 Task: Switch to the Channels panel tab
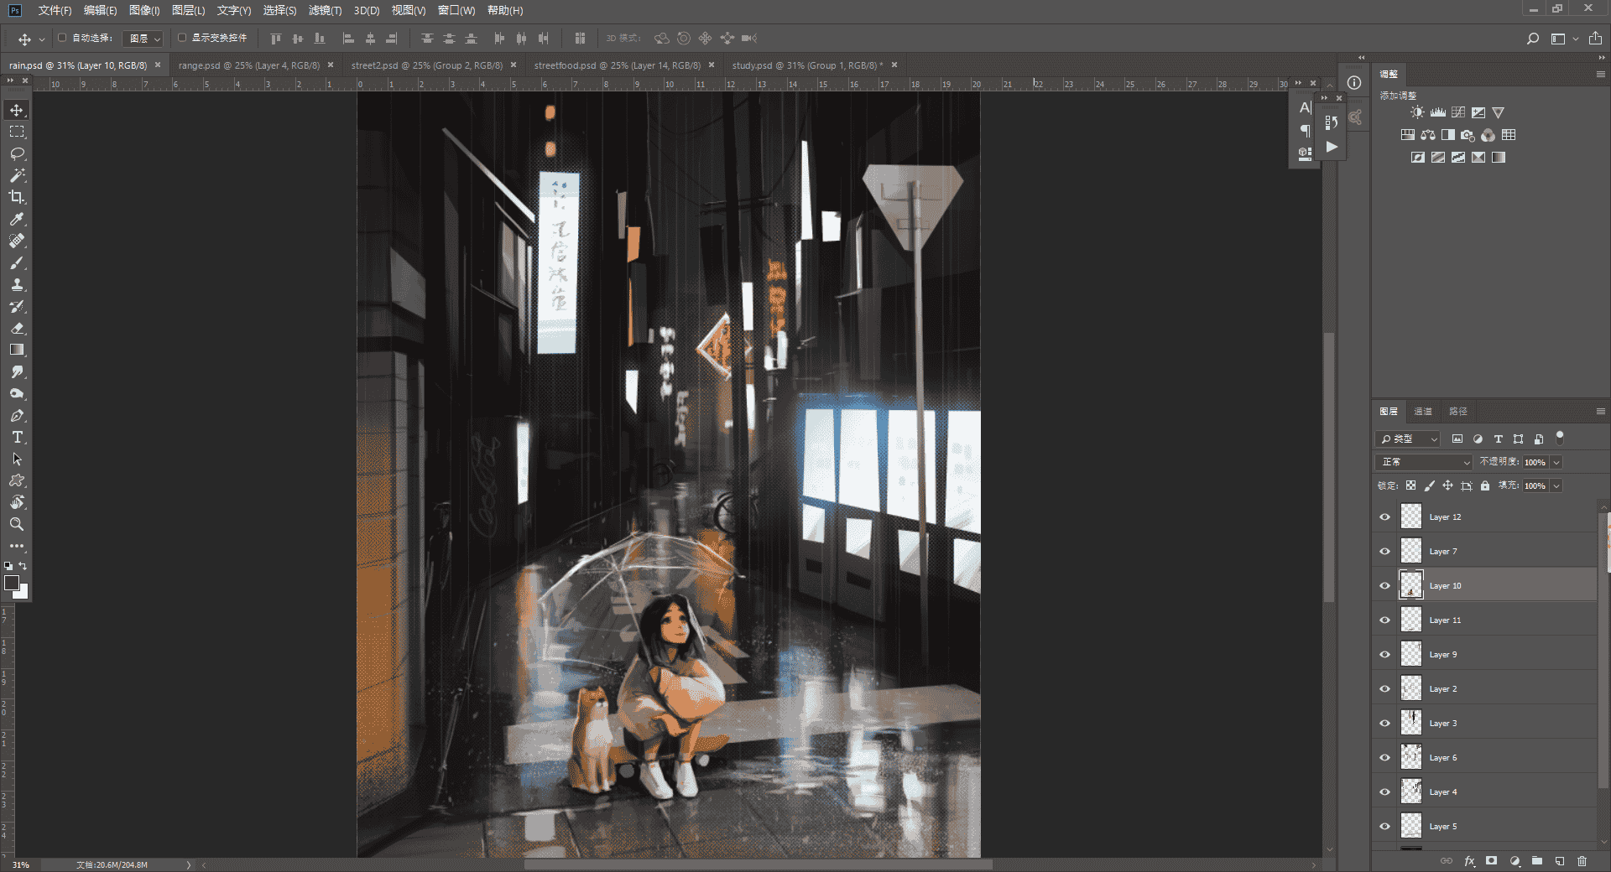(x=1423, y=411)
